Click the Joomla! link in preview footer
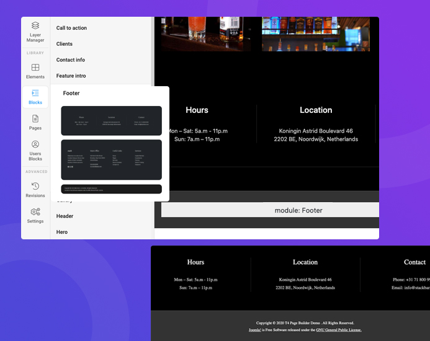 click(x=255, y=330)
